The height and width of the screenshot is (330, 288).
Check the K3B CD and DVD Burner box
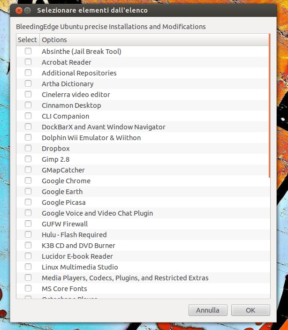coord(28,245)
